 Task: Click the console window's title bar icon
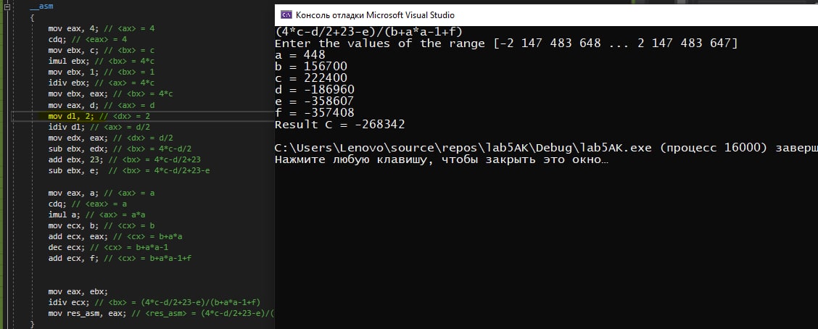(286, 14)
